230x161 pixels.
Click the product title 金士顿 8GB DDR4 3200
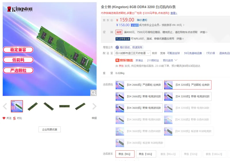138,7
